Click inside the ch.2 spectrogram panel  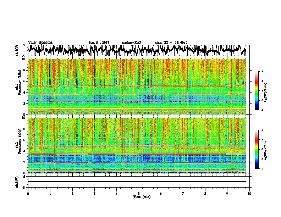pos(137,145)
